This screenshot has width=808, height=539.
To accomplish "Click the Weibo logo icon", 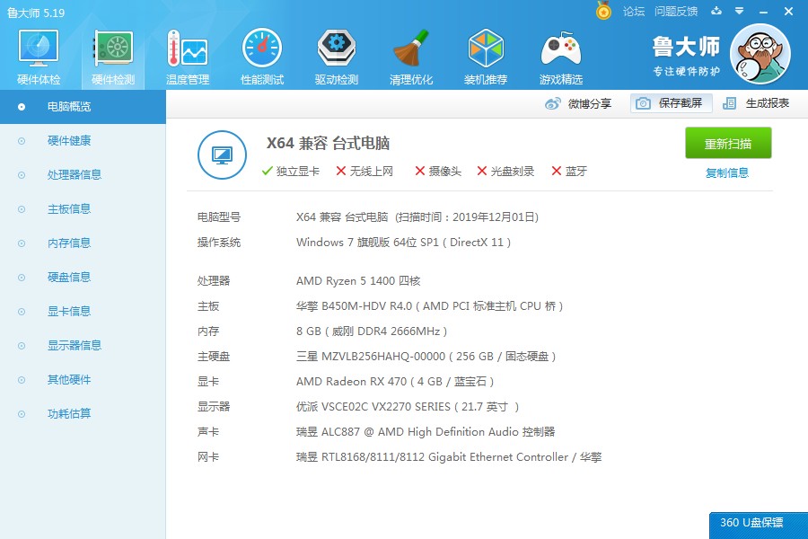I will coord(552,103).
